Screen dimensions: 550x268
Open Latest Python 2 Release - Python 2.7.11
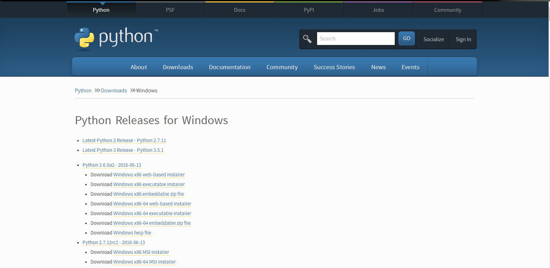[x=124, y=140]
